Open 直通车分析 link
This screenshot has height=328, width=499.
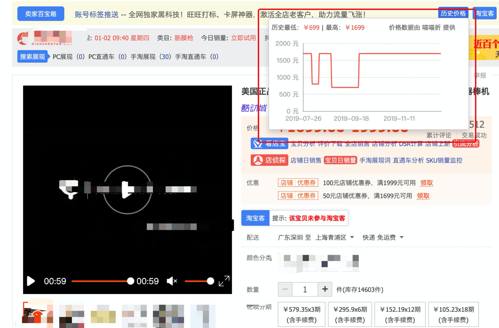(408, 160)
